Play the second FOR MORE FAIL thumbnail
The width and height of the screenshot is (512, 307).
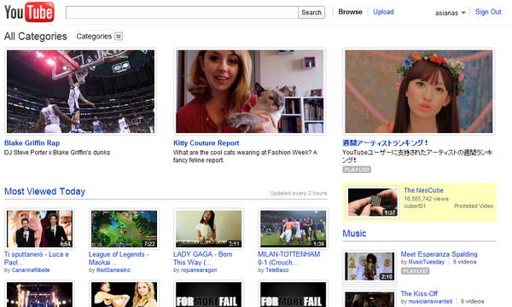(x=294, y=294)
